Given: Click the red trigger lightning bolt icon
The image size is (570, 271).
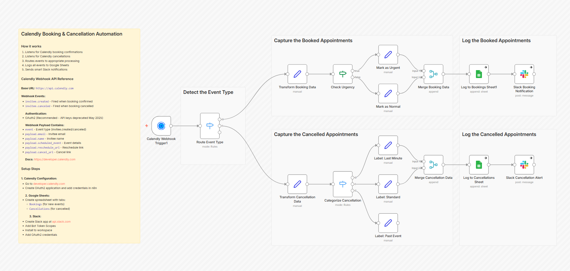Looking at the screenshot, I should [x=147, y=126].
